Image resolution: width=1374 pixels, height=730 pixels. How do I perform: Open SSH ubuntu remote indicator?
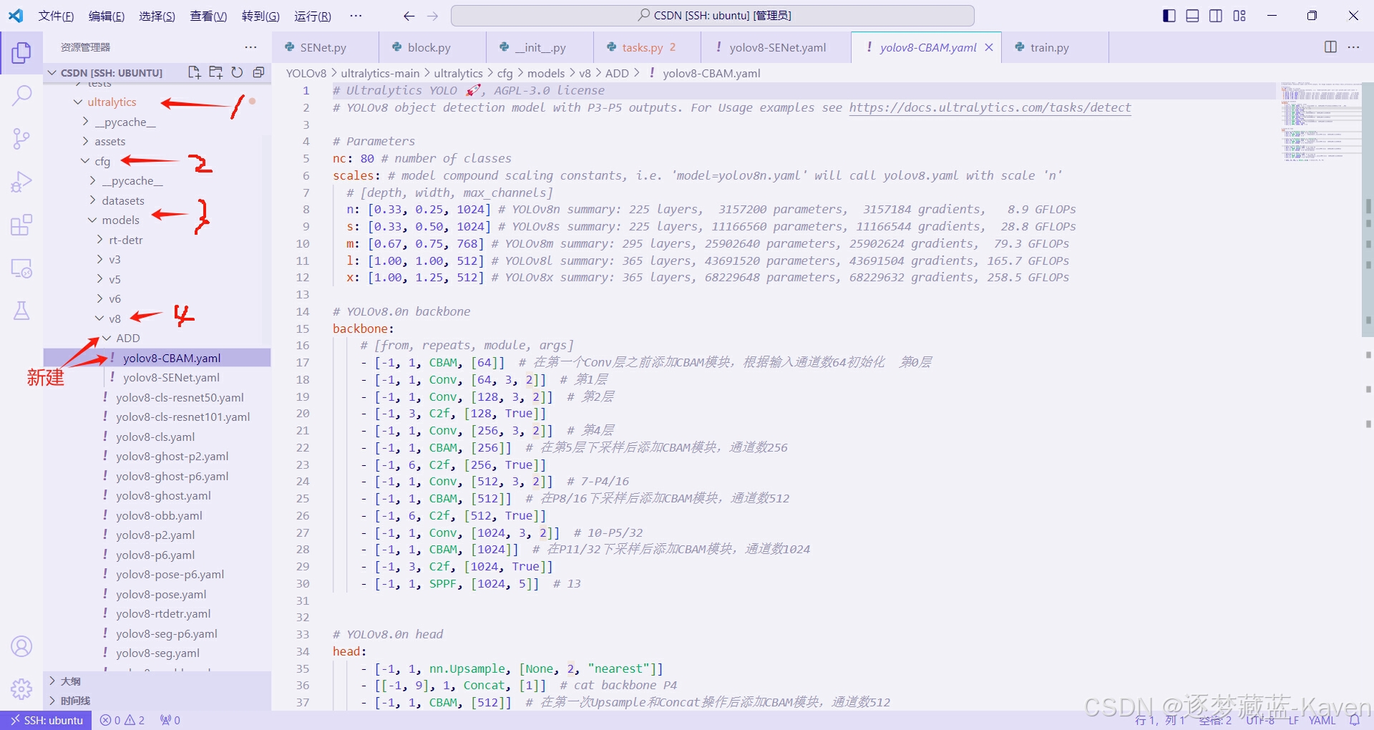pyautogui.click(x=46, y=720)
